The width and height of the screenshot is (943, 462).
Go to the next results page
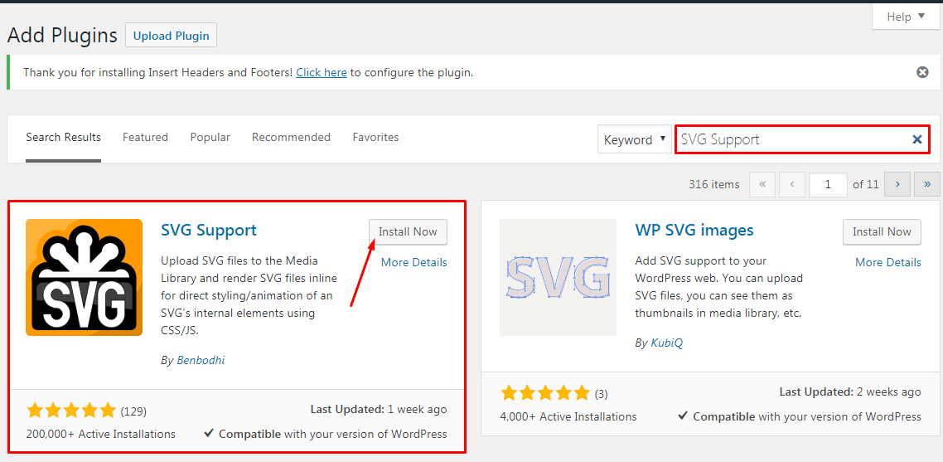click(x=897, y=185)
